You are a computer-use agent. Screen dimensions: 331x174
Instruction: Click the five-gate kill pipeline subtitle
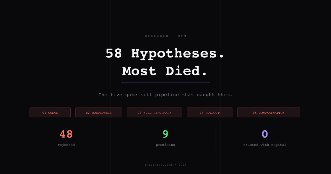tap(165, 95)
